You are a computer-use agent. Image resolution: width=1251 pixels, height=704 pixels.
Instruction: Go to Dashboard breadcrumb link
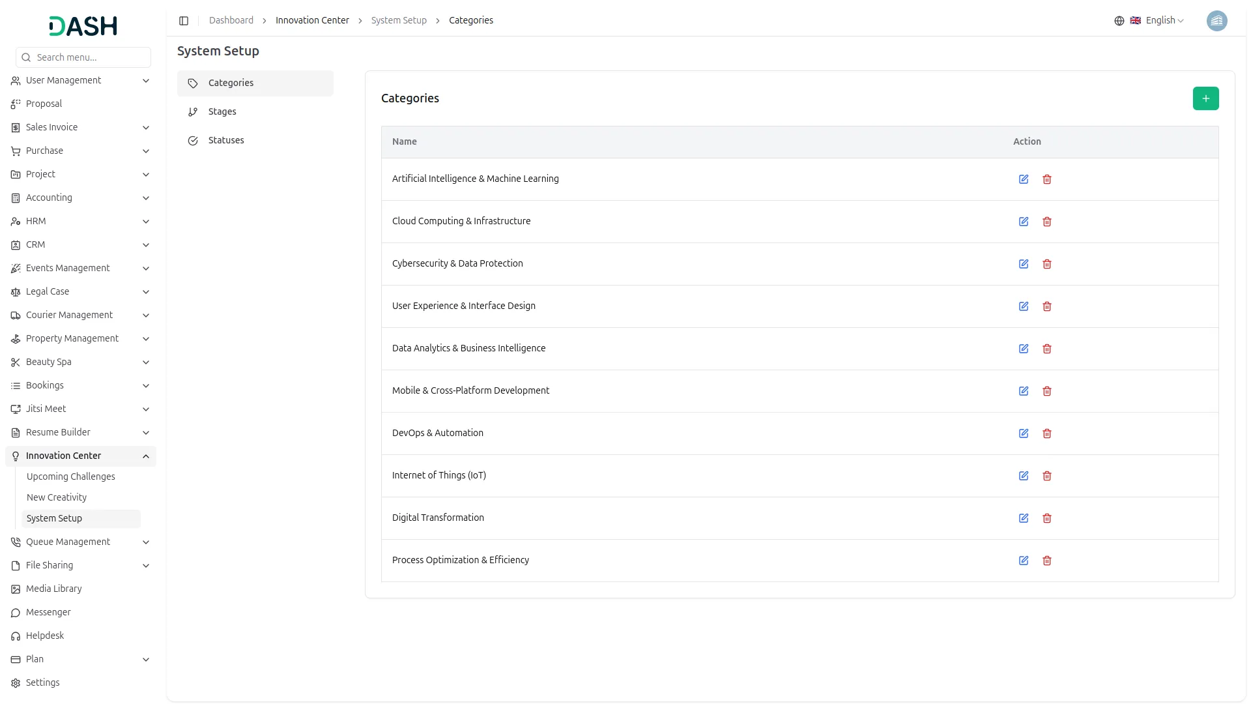click(x=231, y=20)
